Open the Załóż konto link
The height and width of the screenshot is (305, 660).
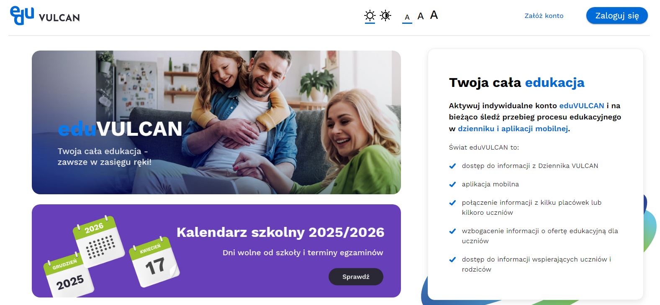(x=544, y=16)
